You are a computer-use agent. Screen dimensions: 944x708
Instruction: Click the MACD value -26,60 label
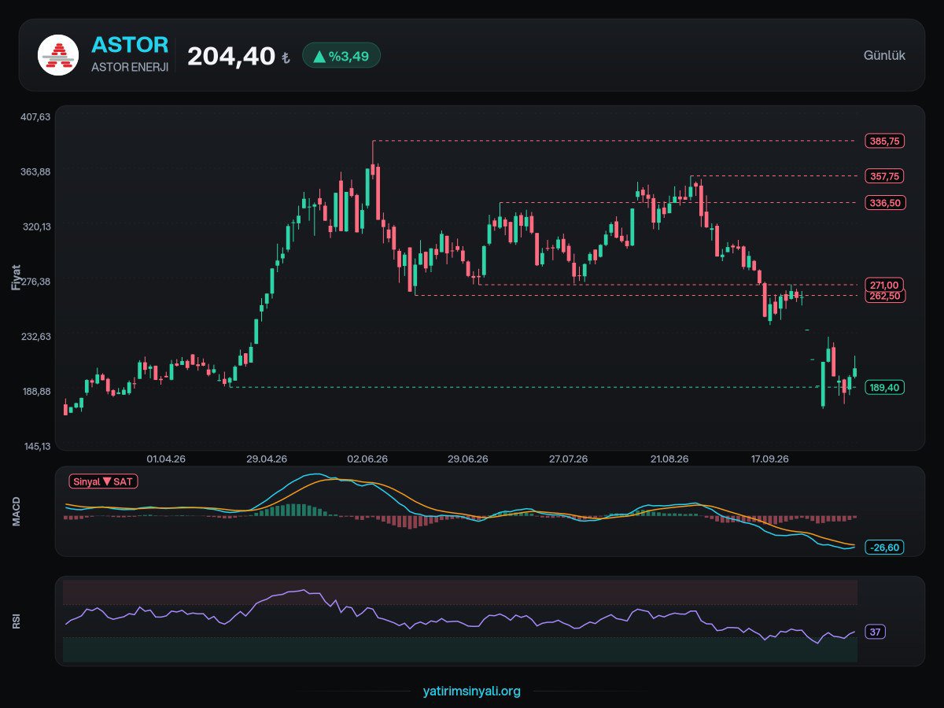tap(885, 547)
